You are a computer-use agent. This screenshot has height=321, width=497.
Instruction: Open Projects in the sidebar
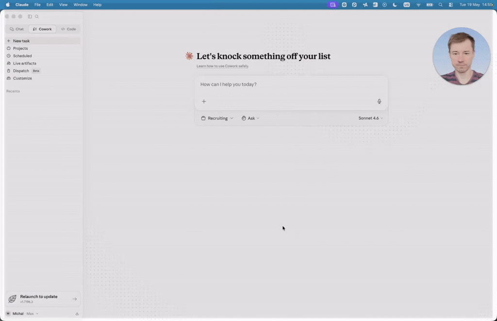(43, 48)
